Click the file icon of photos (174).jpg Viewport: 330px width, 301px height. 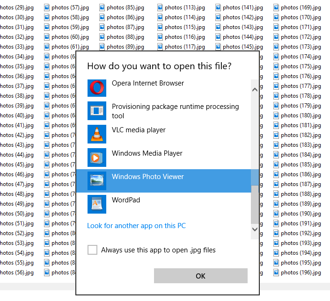(276, 57)
